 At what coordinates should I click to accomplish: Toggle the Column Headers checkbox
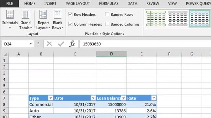(x=70, y=24)
